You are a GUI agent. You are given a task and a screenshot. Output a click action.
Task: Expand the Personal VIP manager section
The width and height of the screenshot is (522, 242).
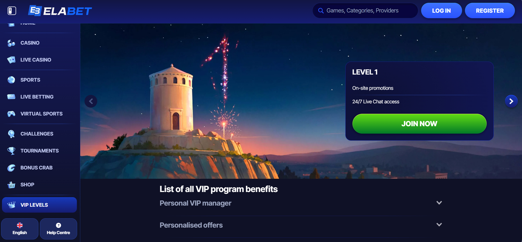click(301, 203)
